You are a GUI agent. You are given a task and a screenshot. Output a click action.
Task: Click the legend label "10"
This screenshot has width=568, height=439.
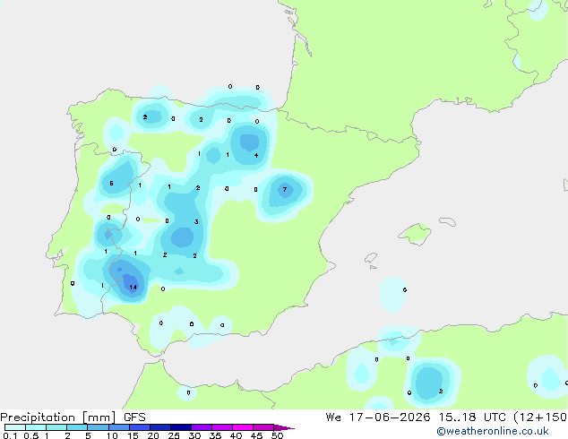pyautogui.click(x=112, y=435)
